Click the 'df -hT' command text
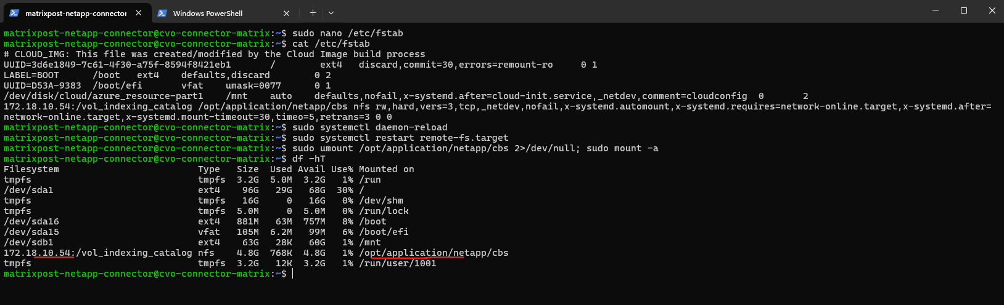This screenshot has width=1004, height=305. point(308,159)
